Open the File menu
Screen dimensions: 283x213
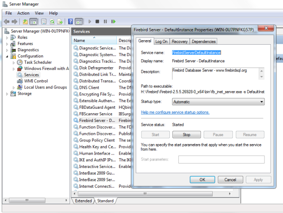click(8, 13)
